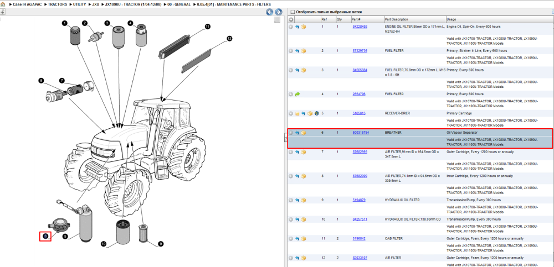
Task: Toggle the select circle for part 87682993
Action: click(x=291, y=152)
